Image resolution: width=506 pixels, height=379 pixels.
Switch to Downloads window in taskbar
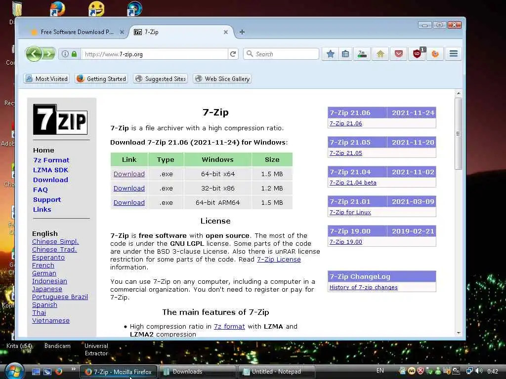click(x=197, y=372)
